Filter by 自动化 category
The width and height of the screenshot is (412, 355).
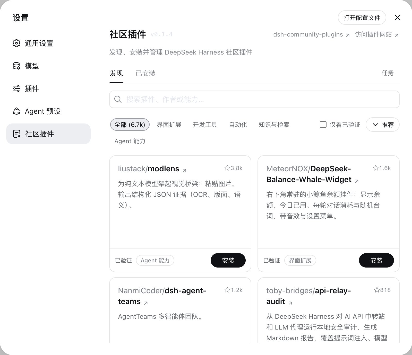click(x=238, y=125)
